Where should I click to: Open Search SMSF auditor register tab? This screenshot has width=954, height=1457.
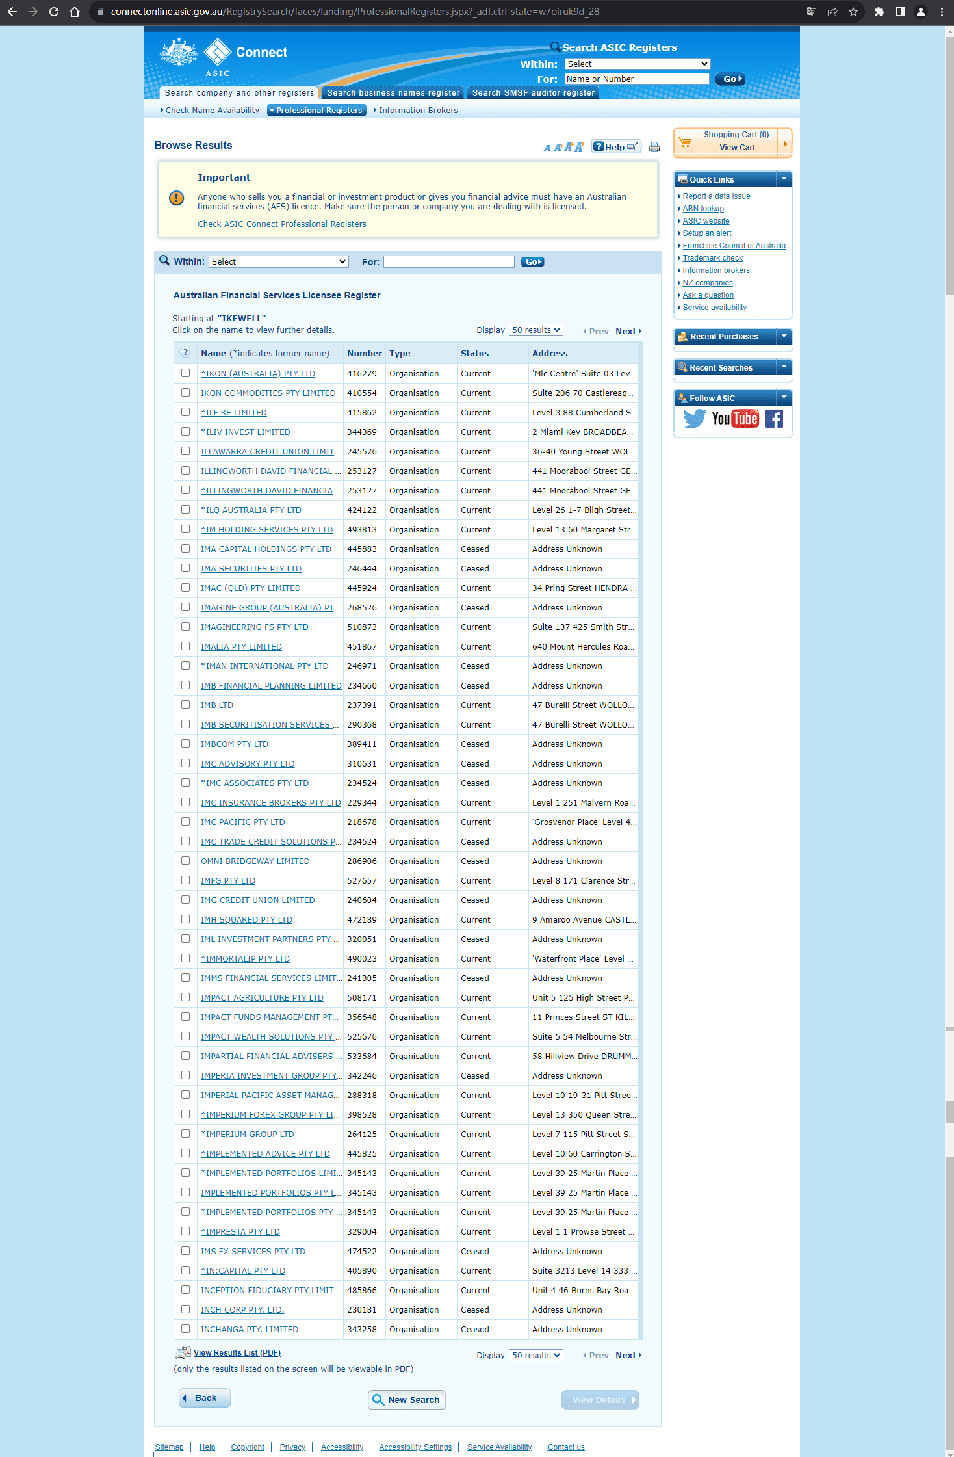pos(534,93)
